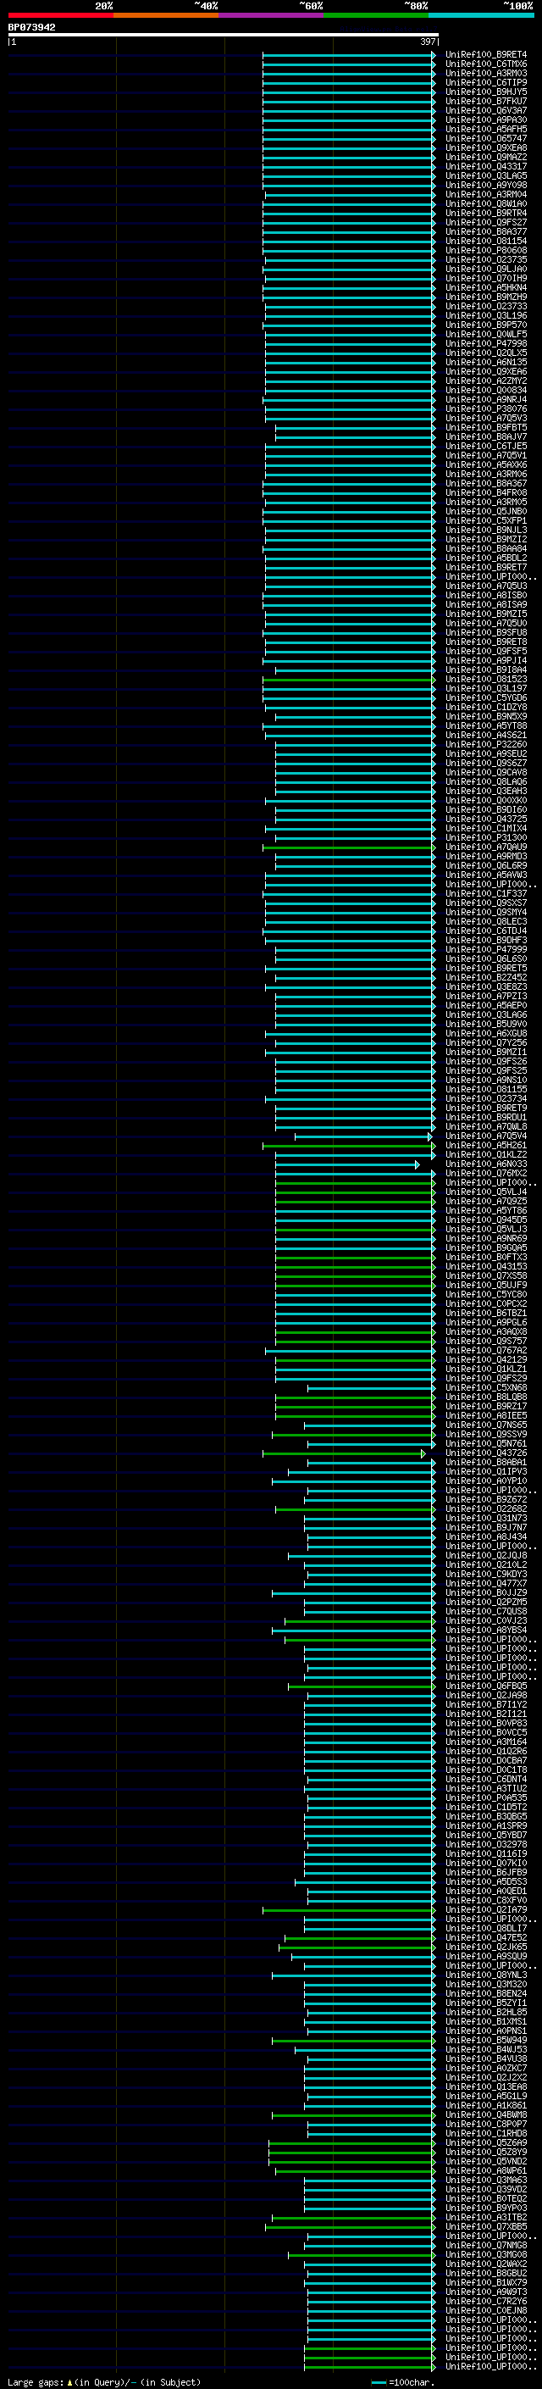Select the UniRef100_B8LQB8 label
The height and width of the screenshot is (2389, 542).
486,1397
